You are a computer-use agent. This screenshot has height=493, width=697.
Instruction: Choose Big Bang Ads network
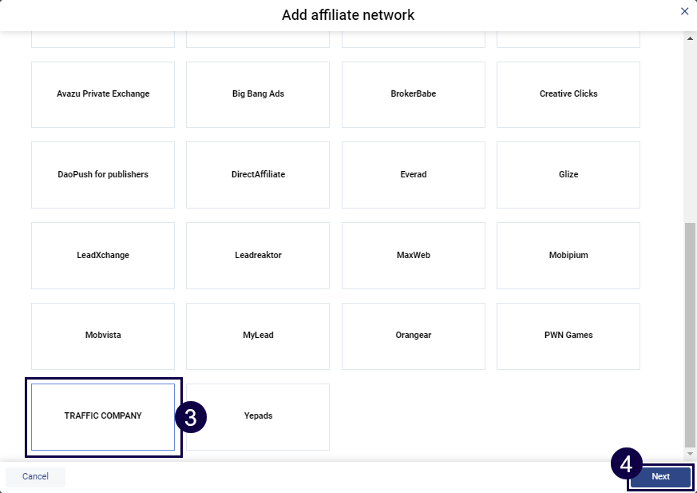258,94
